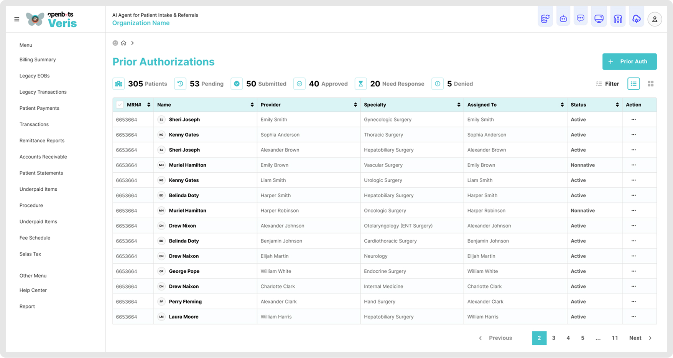Open Billing Summary in the sidebar
The image size is (673, 358).
38,59
